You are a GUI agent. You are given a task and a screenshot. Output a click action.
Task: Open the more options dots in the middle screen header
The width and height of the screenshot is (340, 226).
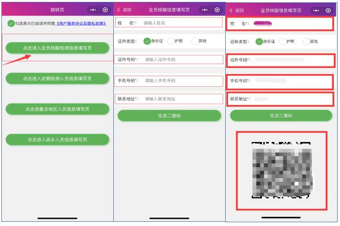205,9
